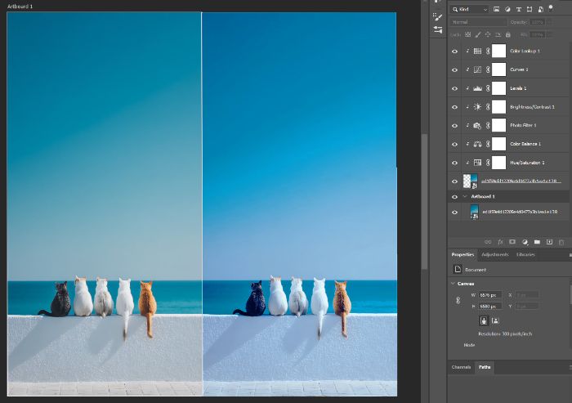Hide the Photo Filter 1 layer

[x=454, y=126]
